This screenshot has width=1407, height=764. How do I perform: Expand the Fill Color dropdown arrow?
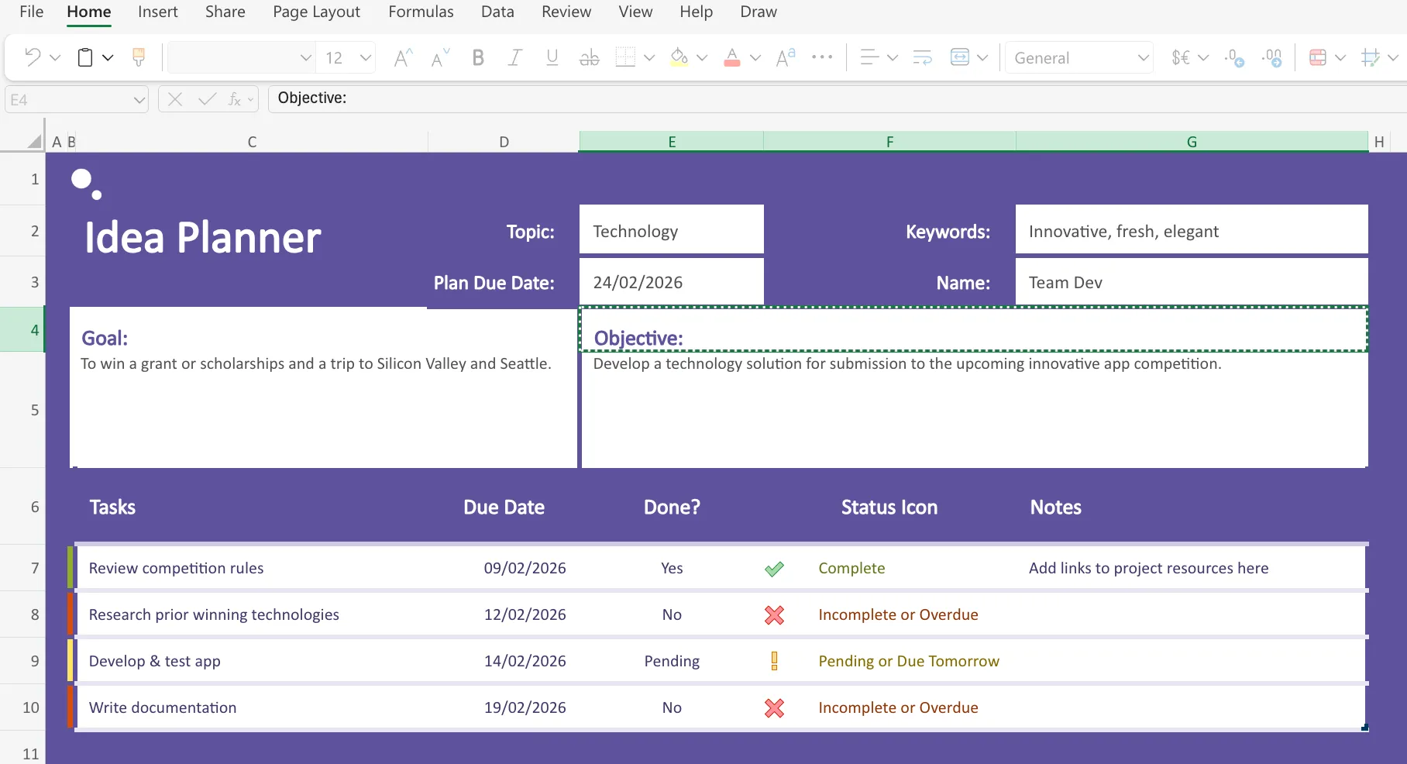pyautogui.click(x=702, y=57)
